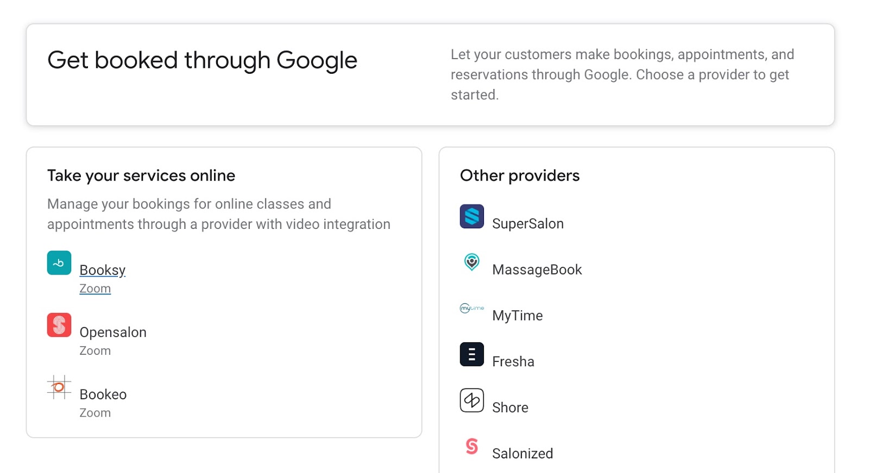
Task: Click the Get booked through Google heading
Action: pos(202,60)
